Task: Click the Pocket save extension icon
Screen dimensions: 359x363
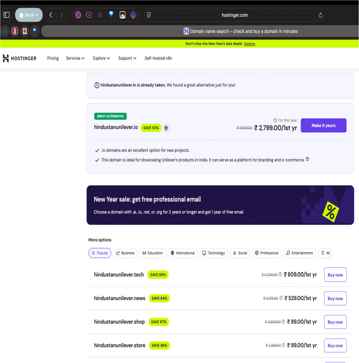Action: click(89, 15)
